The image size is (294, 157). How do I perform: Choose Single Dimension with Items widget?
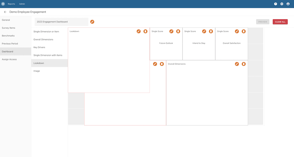(x=48, y=55)
